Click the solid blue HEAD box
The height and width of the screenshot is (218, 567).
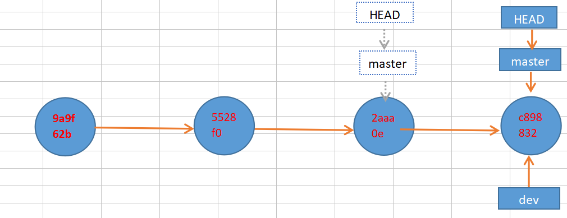[529, 17]
